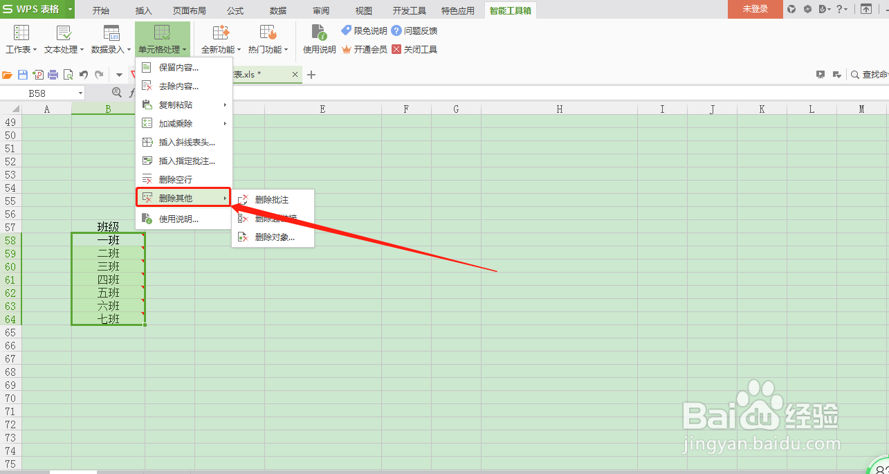Redo the last action

[99, 75]
